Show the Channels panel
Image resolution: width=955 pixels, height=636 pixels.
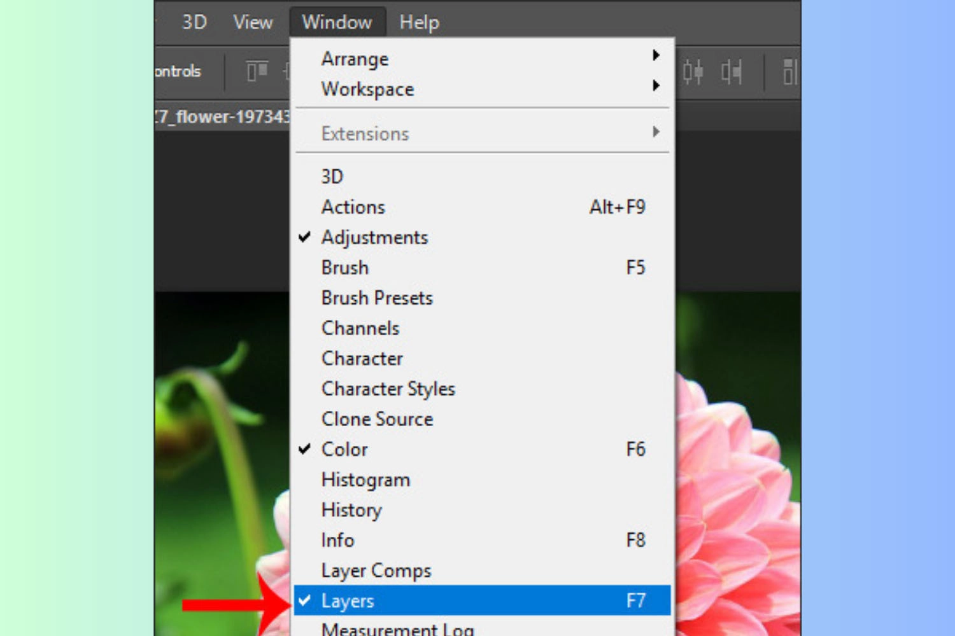pyautogui.click(x=482, y=328)
